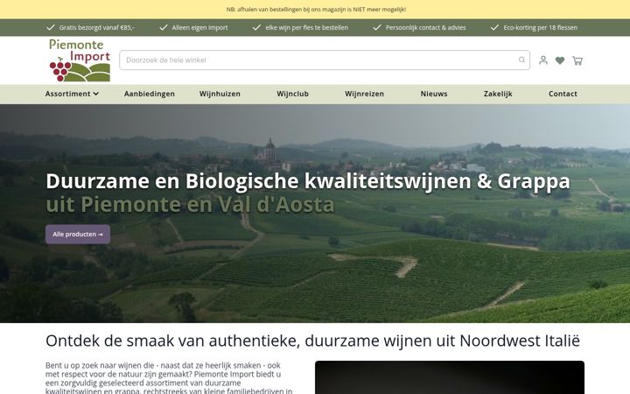Click Gratis bezorgd vanaf €85,- text
The width and height of the screenshot is (630, 394).
pyautogui.click(x=97, y=27)
